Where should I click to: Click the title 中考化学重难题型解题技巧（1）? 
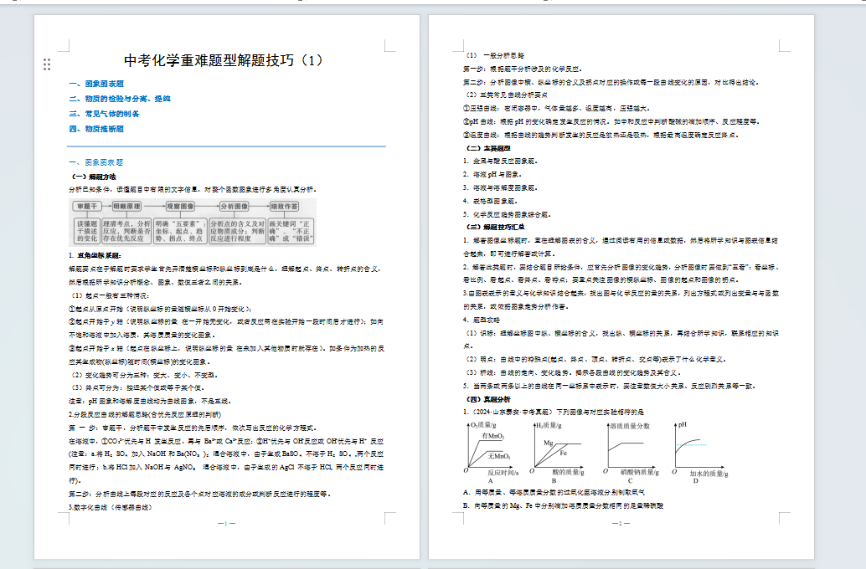tap(224, 60)
